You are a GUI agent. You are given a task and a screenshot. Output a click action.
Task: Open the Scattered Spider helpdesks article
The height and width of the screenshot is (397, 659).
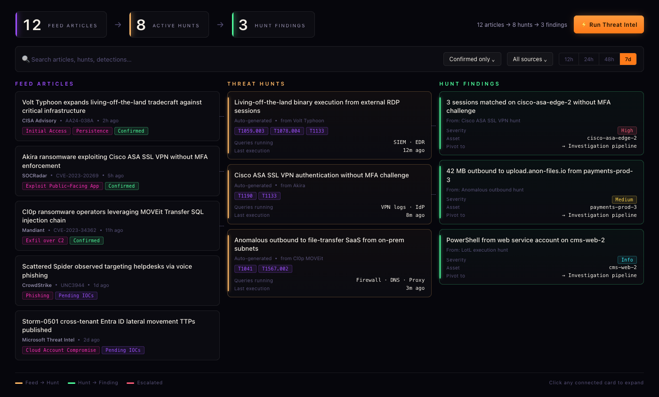[x=117, y=280]
